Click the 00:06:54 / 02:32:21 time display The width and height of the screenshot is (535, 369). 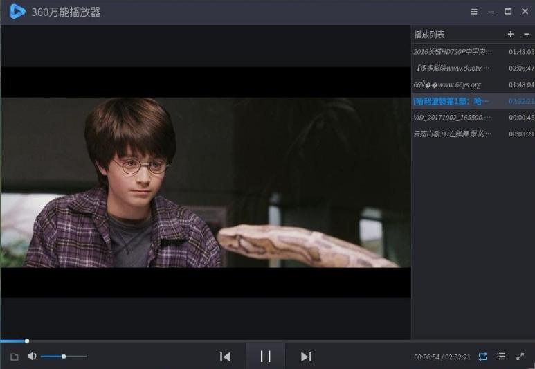pos(442,357)
